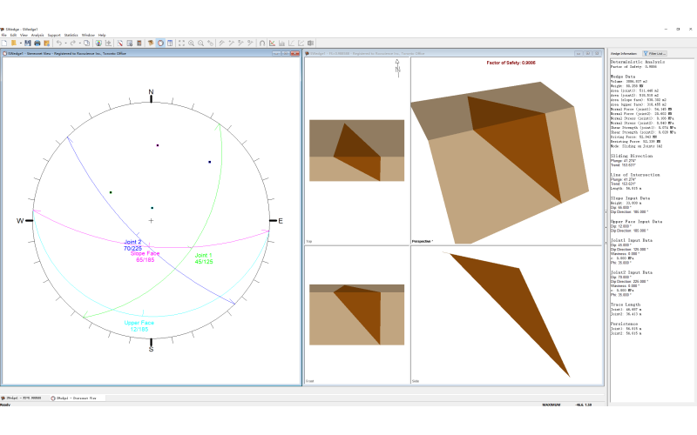
Task: Expand the Open file dropdown arrow
Action: [x=21, y=43]
